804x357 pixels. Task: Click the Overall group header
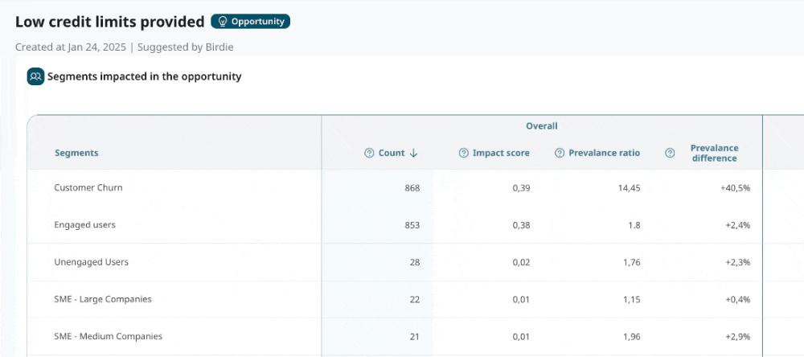pos(541,126)
